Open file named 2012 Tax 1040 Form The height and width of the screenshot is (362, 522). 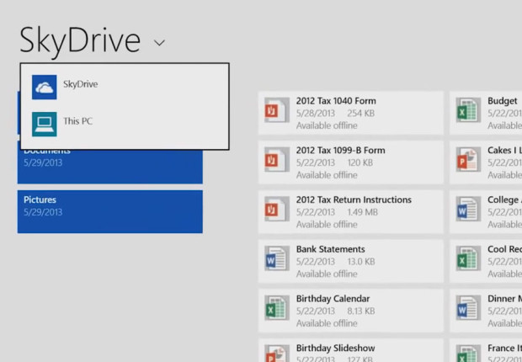[x=336, y=101]
